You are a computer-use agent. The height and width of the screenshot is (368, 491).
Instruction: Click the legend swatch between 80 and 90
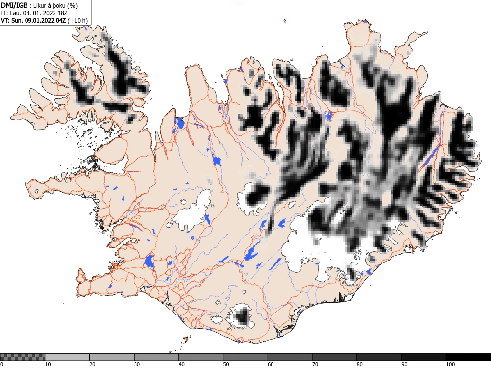click(379, 357)
